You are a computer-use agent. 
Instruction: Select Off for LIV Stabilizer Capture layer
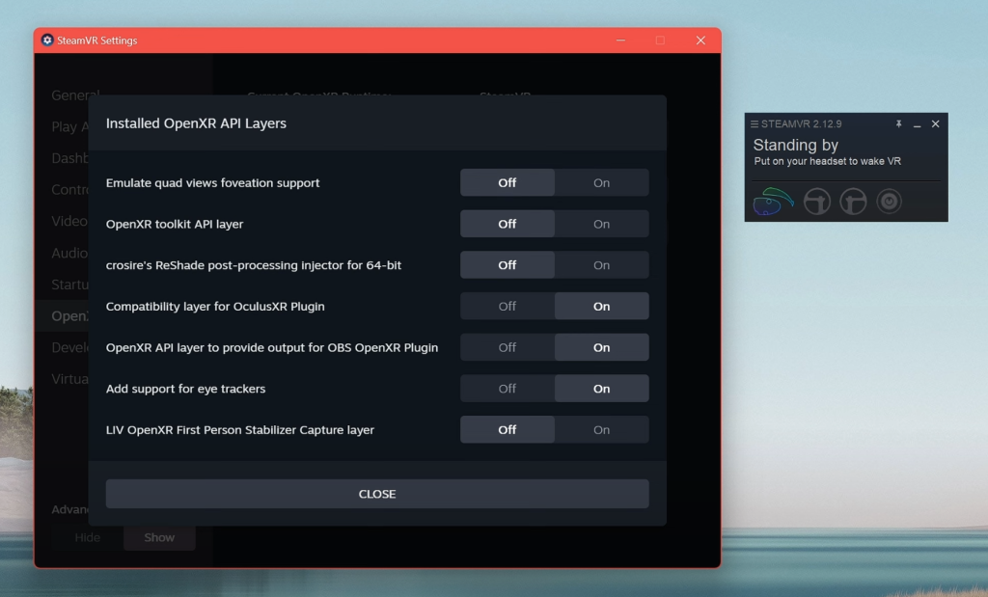[508, 429]
